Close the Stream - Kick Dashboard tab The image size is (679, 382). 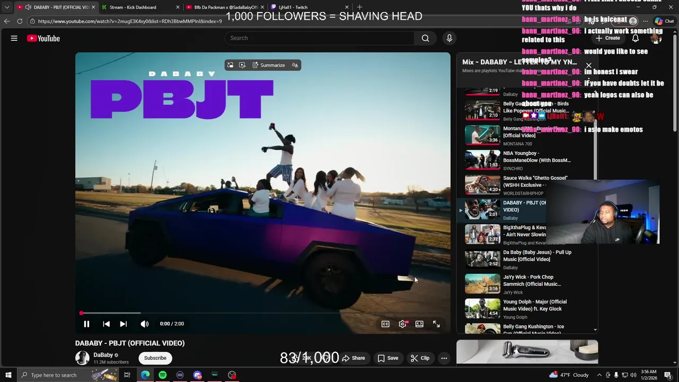pyautogui.click(x=178, y=7)
